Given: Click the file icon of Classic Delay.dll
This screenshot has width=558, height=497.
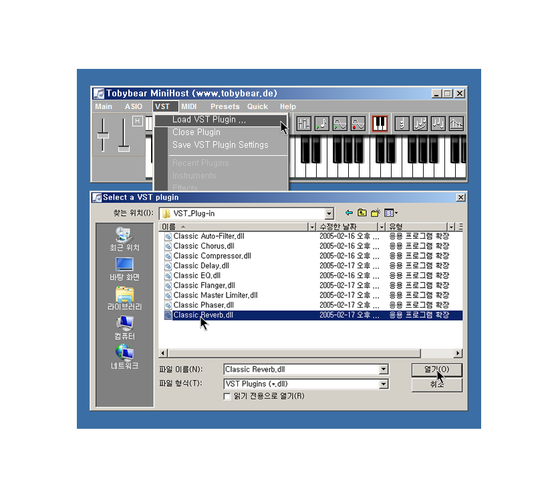Looking at the screenshot, I should (x=168, y=266).
